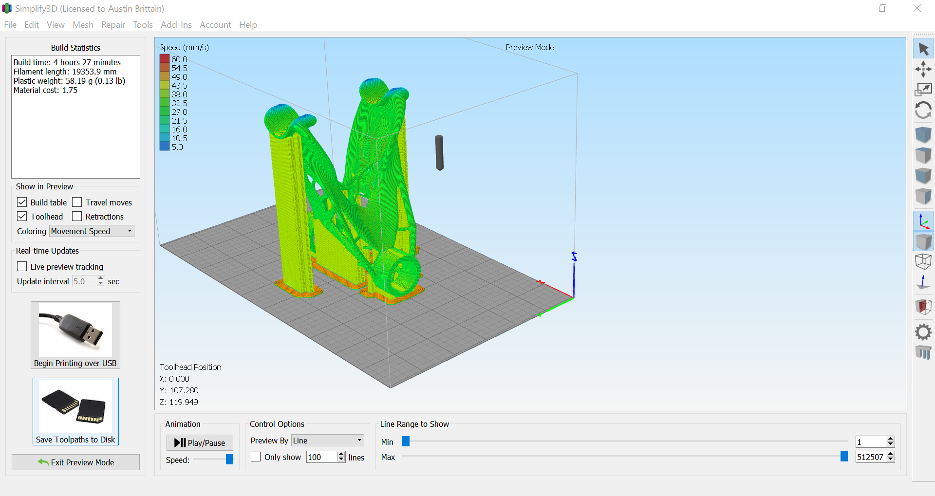This screenshot has height=496, width=935.
Task: Exit Preview Mode
Action: tap(75, 462)
